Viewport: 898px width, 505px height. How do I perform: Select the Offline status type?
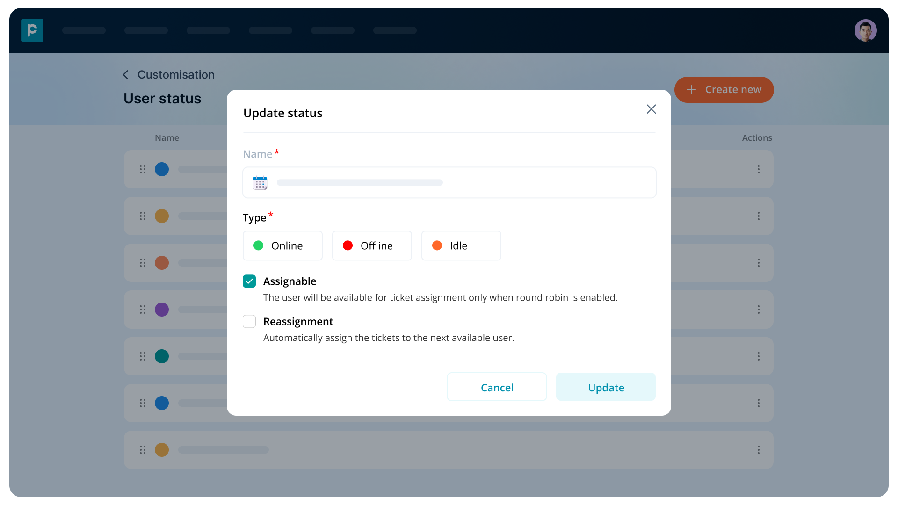click(372, 245)
